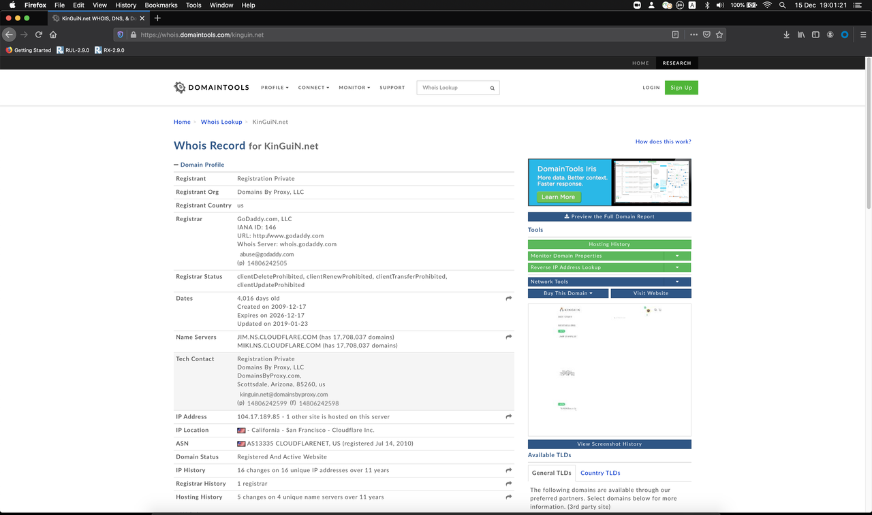Reload the current page
The width and height of the screenshot is (872, 515).
(x=39, y=35)
